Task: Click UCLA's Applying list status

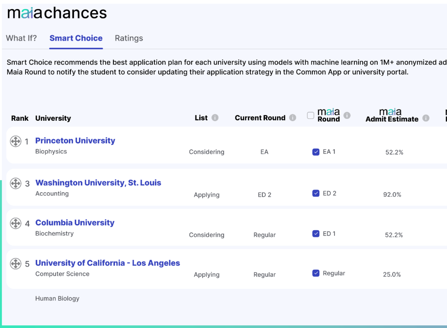Action: pyautogui.click(x=207, y=275)
